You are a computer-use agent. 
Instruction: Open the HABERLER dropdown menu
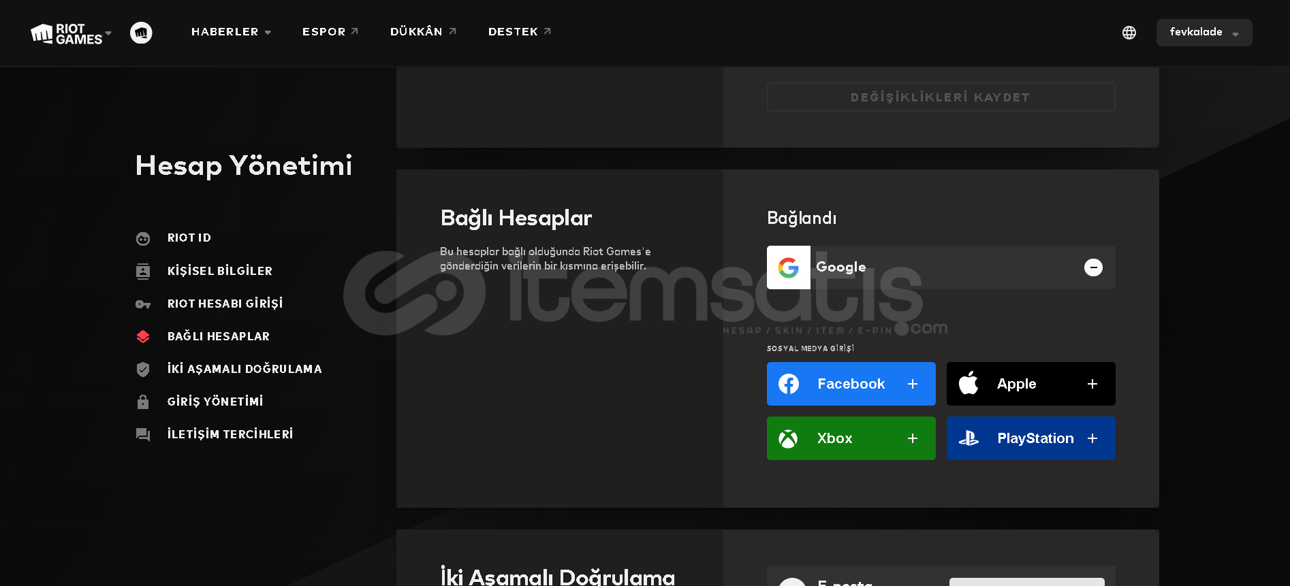231,32
